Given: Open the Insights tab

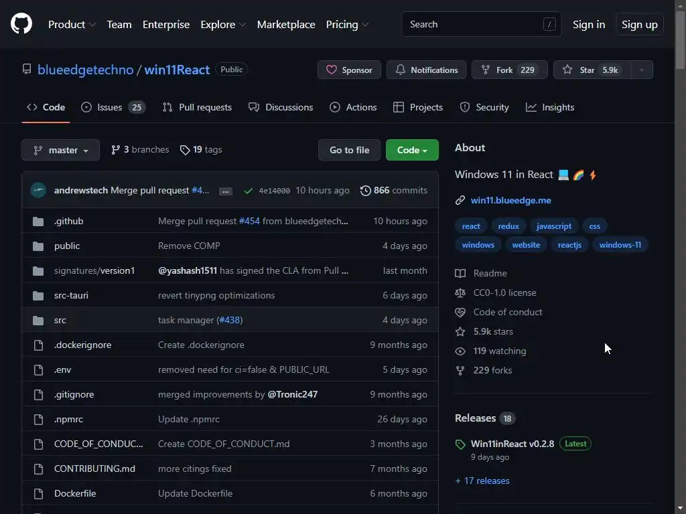Looking at the screenshot, I should tap(550, 107).
